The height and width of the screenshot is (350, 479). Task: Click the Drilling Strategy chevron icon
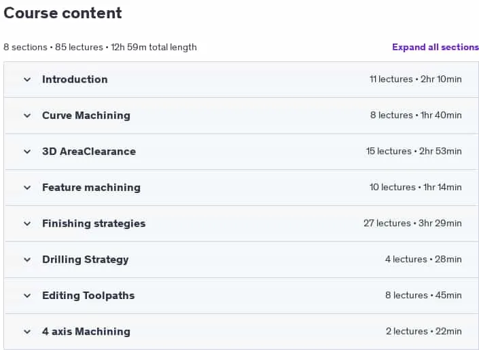click(x=27, y=260)
